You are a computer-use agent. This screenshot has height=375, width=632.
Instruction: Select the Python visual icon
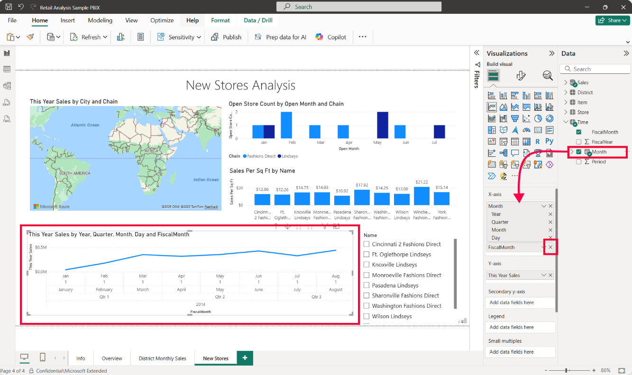pos(550,141)
